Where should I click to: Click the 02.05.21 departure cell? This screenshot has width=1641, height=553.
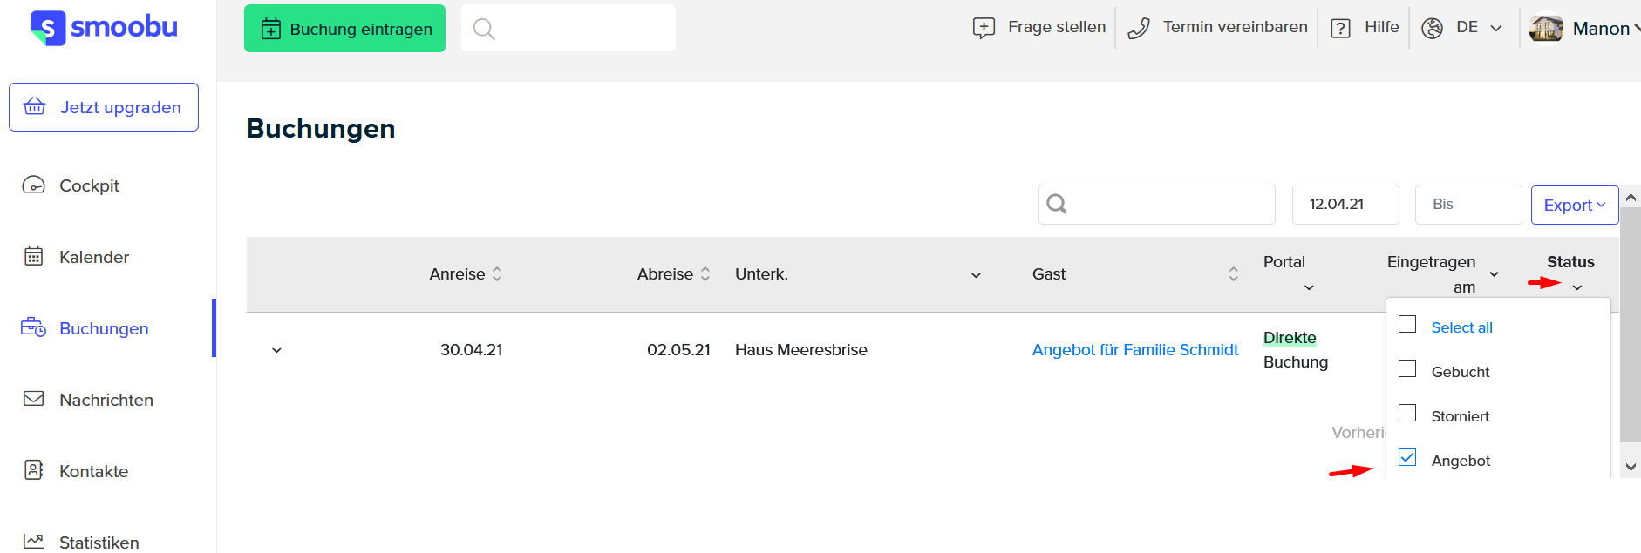click(678, 349)
